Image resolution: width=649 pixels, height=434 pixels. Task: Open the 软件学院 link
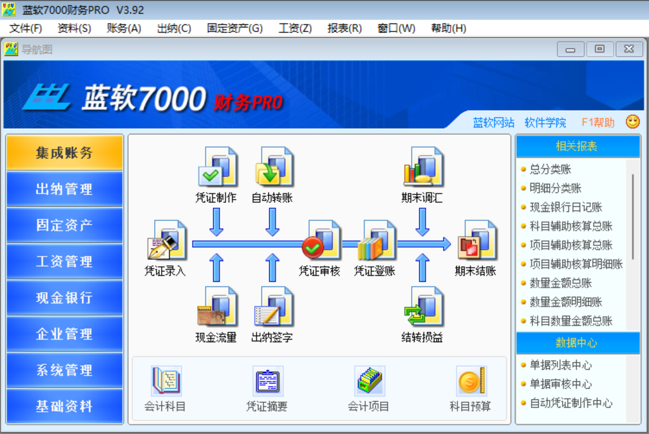pos(545,122)
